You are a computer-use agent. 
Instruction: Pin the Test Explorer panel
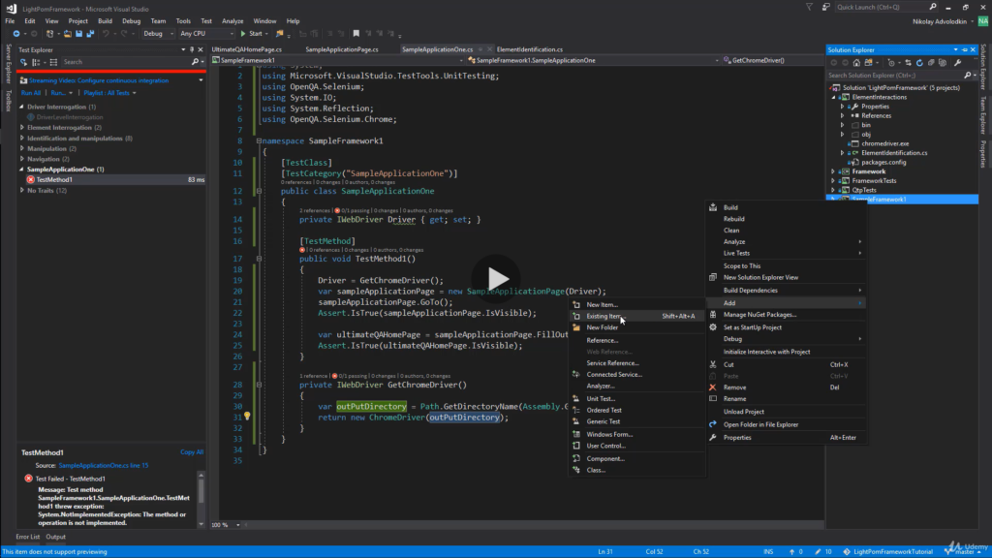192,47
